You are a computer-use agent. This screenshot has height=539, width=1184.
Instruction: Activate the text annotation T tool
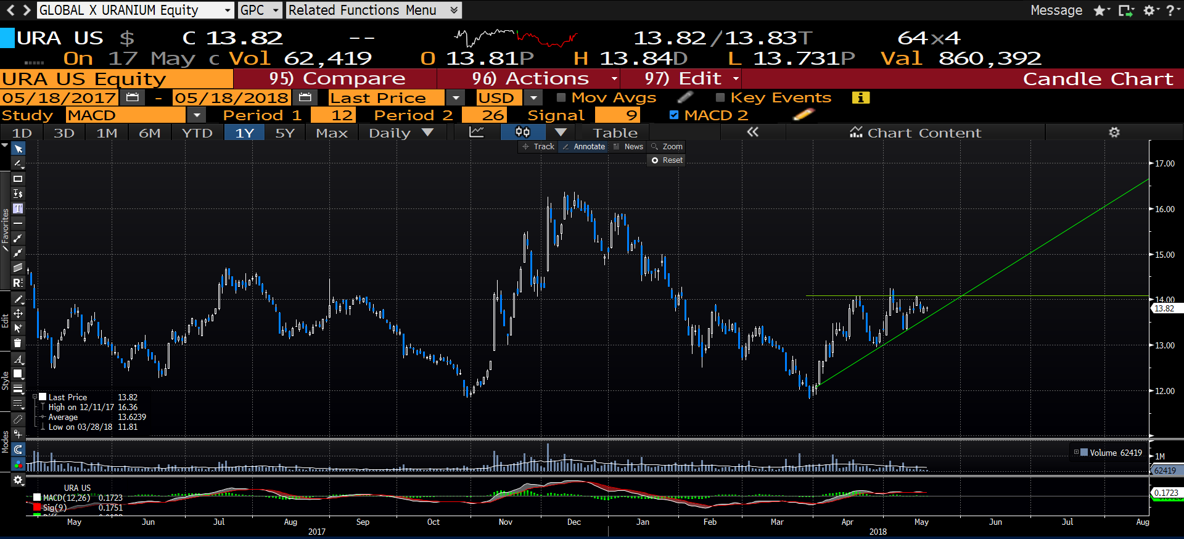tap(18, 208)
